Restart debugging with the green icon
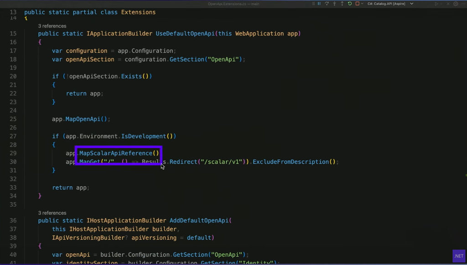Viewport: 467px width, 265px height. point(350,4)
